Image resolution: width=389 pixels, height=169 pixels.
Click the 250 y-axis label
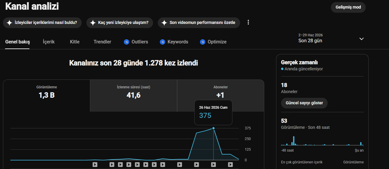point(248,139)
